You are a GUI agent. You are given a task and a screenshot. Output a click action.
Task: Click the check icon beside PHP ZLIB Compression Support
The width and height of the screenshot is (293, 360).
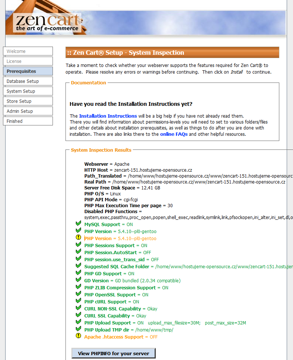[78, 286]
